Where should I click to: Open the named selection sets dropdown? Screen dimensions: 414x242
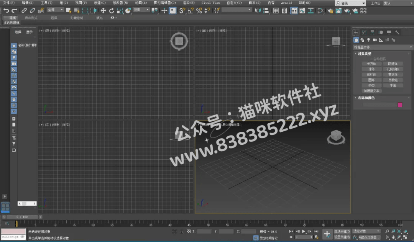pyautogui.click(x=236, y=10)
